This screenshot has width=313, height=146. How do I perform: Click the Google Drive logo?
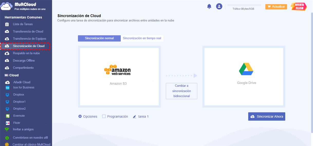pyautogui.click(x=246, y=69)
